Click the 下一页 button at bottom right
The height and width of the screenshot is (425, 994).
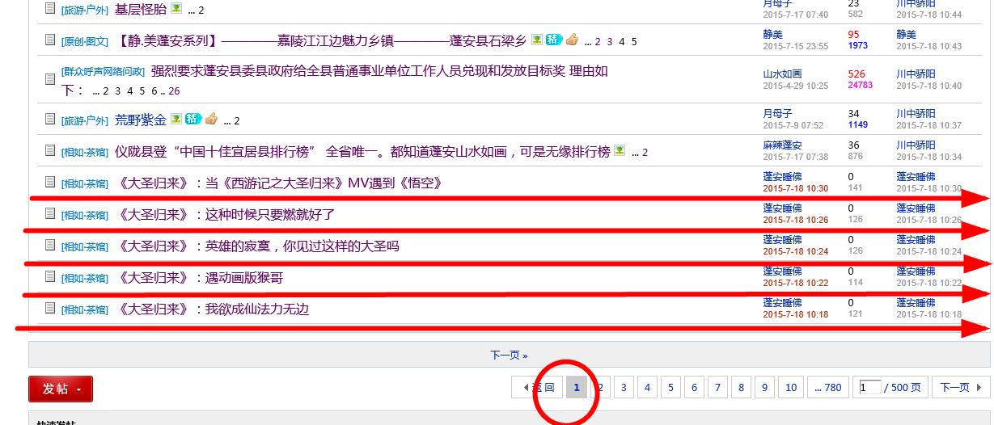tap(960, 388)
